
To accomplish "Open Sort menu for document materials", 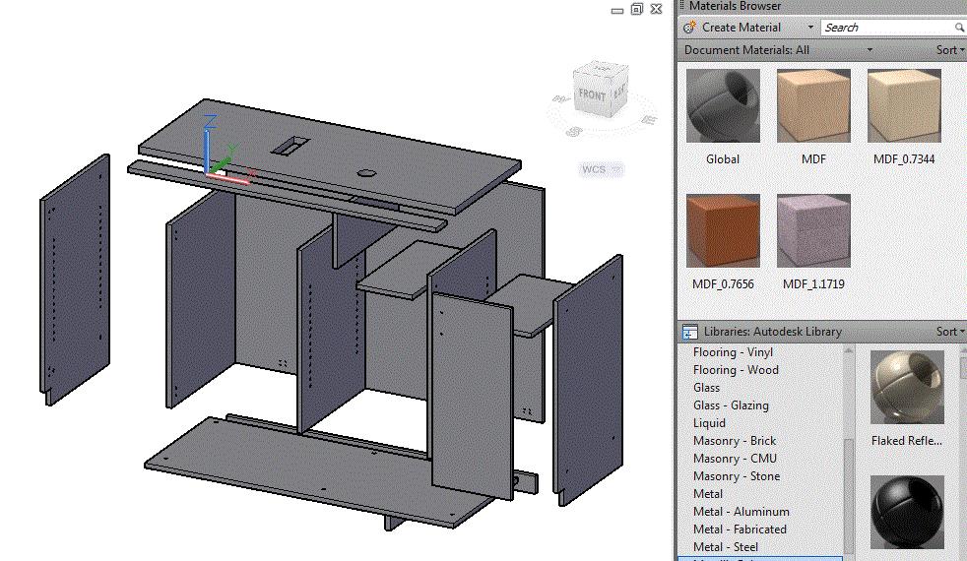I will pos(949,50).
